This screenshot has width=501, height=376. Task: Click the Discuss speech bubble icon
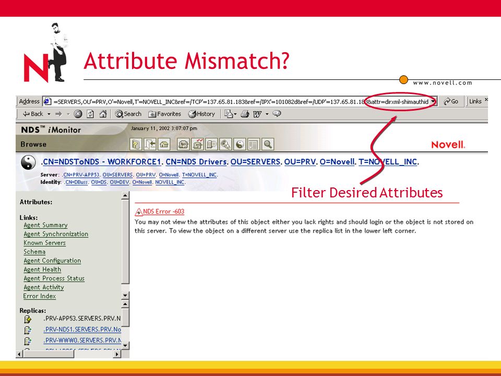click(x=277, y=113)
